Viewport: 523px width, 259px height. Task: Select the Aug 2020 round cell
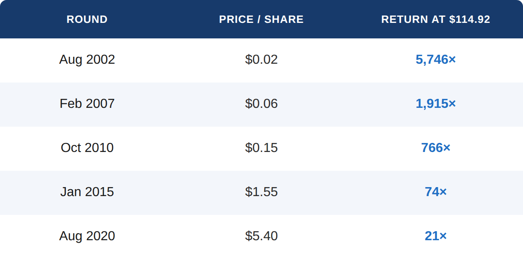87,236
